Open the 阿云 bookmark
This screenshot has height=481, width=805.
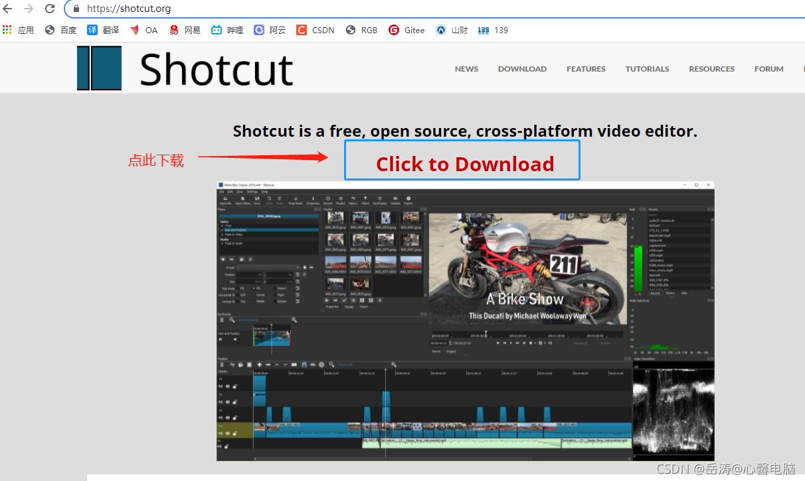click(x=270, y=30)
